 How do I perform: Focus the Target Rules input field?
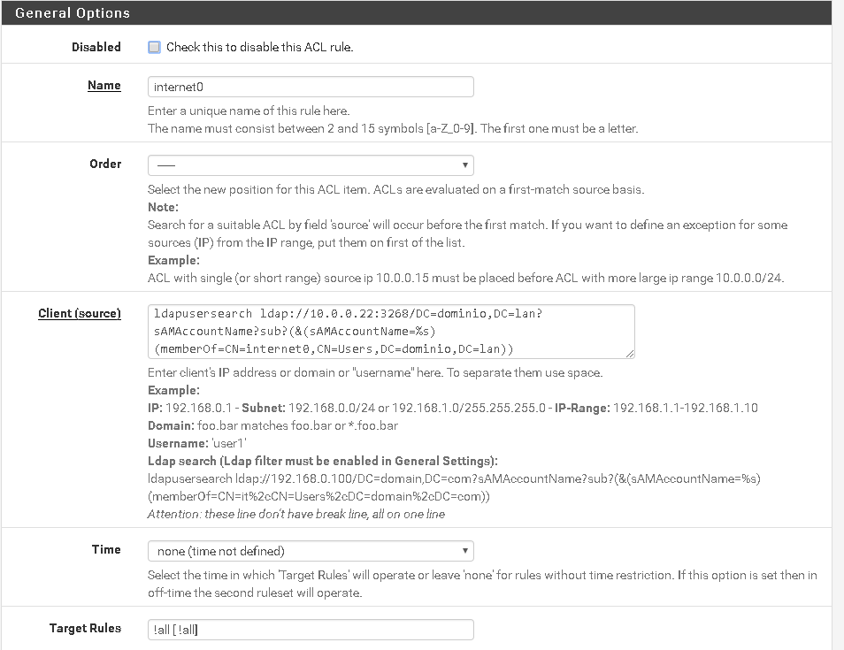pos(310,630)
